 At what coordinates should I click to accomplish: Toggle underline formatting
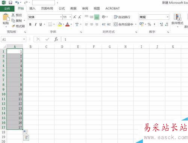[x=41, y=24]
